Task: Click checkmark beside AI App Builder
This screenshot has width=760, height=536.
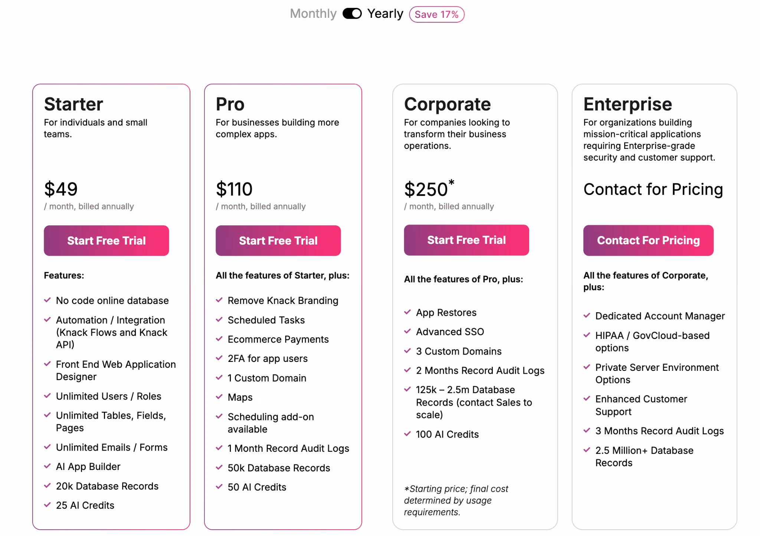Action: tap(47, 466)
